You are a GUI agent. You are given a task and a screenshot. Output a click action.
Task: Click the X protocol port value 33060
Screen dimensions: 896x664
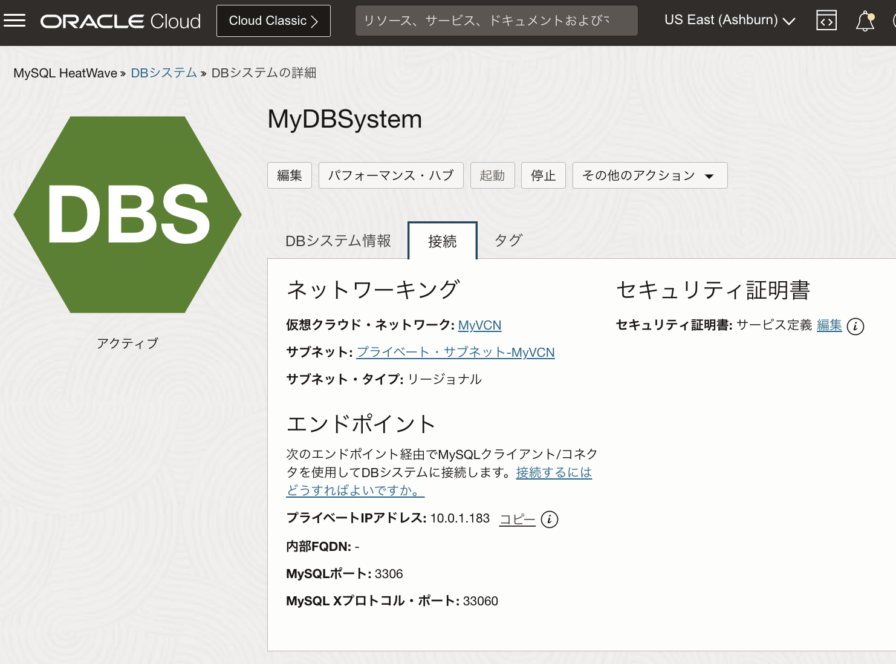click(481, 601)
